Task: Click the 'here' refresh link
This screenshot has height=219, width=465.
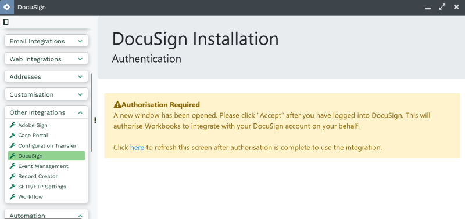Action: [137, 147]
